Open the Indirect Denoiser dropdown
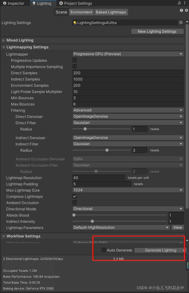The height and width of the screenshot is (293, 189). [x=128, y=138]
